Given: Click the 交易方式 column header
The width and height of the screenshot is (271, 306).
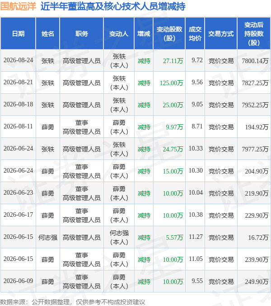Looking at the screenshot, I should coord(221,33).
